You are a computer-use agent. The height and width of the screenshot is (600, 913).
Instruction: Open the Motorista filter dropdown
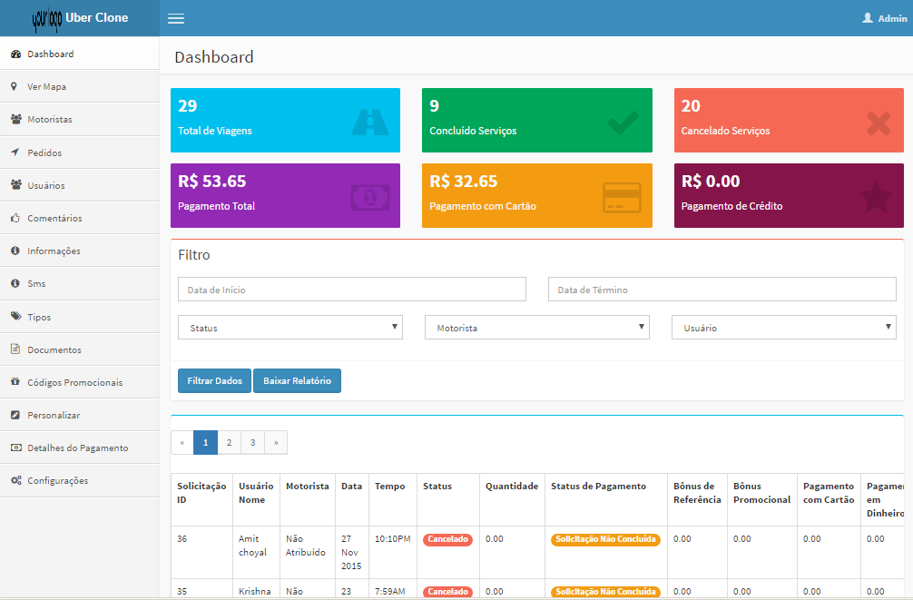tap(537, 328)
